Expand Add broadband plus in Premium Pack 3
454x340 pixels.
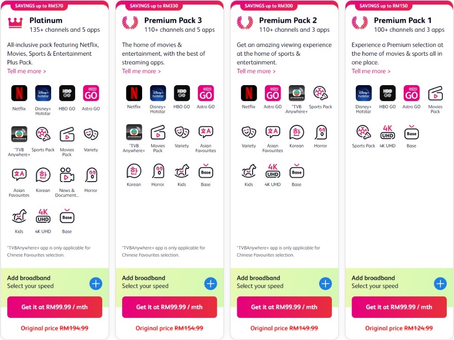(210, 283)
